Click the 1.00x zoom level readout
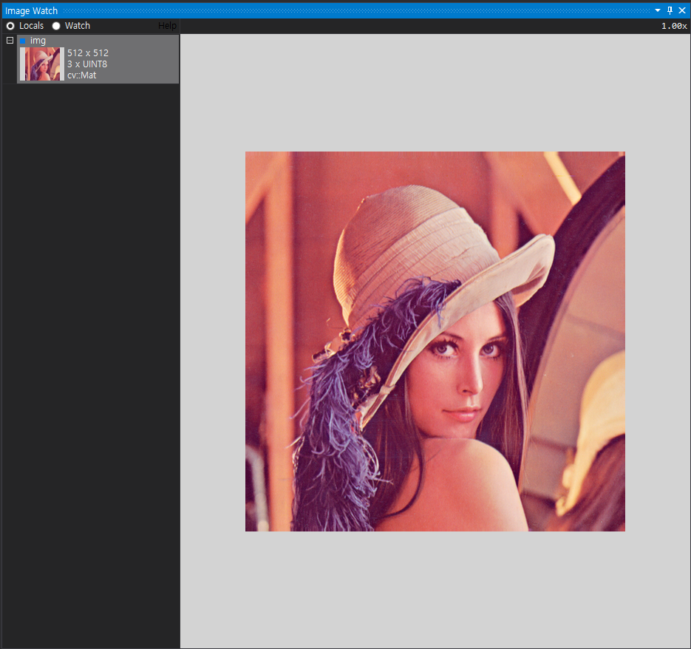Image resolution: width=691 pixels, height=649 pixels. pyautogui.click(x=674, y=26)
